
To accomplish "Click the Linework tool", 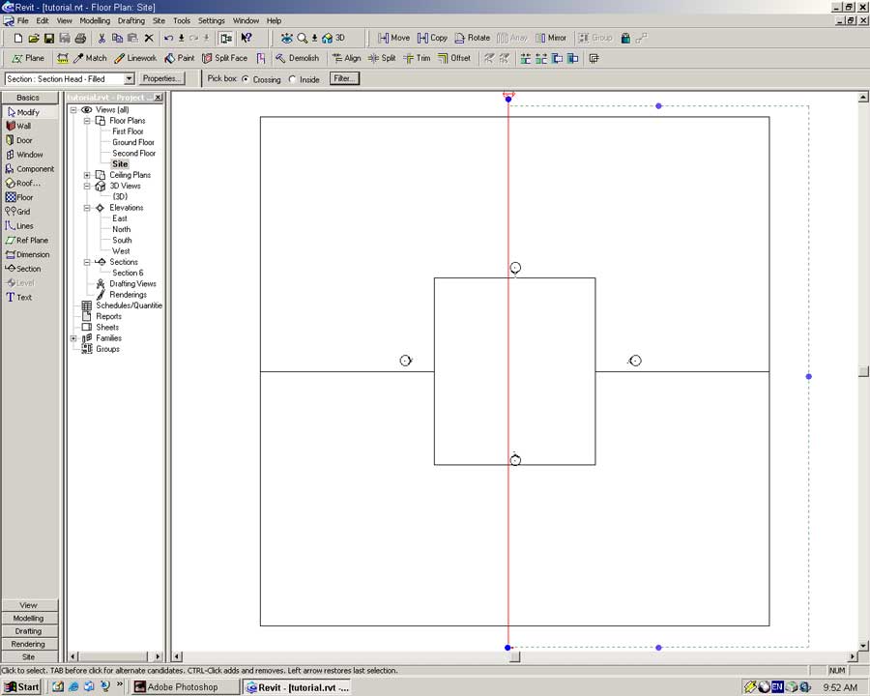I will click(x=134, y=58).
